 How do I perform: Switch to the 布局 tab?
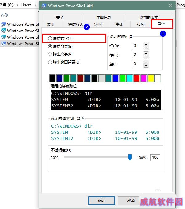point(141,24)
